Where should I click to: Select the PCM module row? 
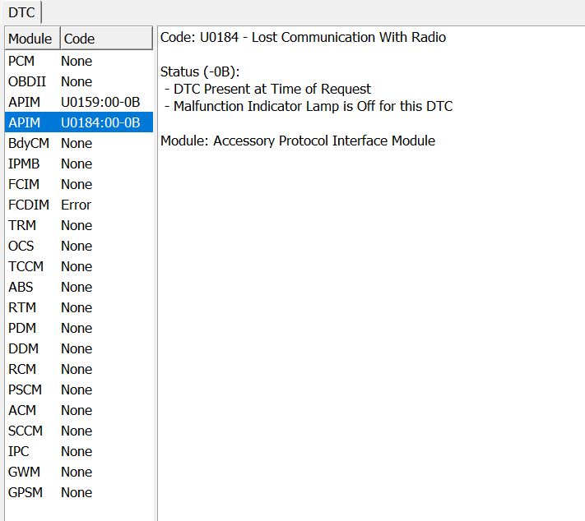(x=79, y=61)
